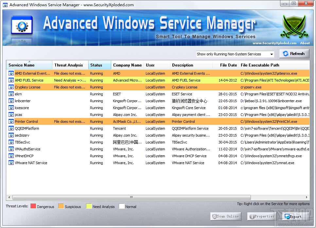The width and height of the screenshot is (316, 228).
Task: Click the red Dangerous threat level swatch
Action: coord(33,206)
